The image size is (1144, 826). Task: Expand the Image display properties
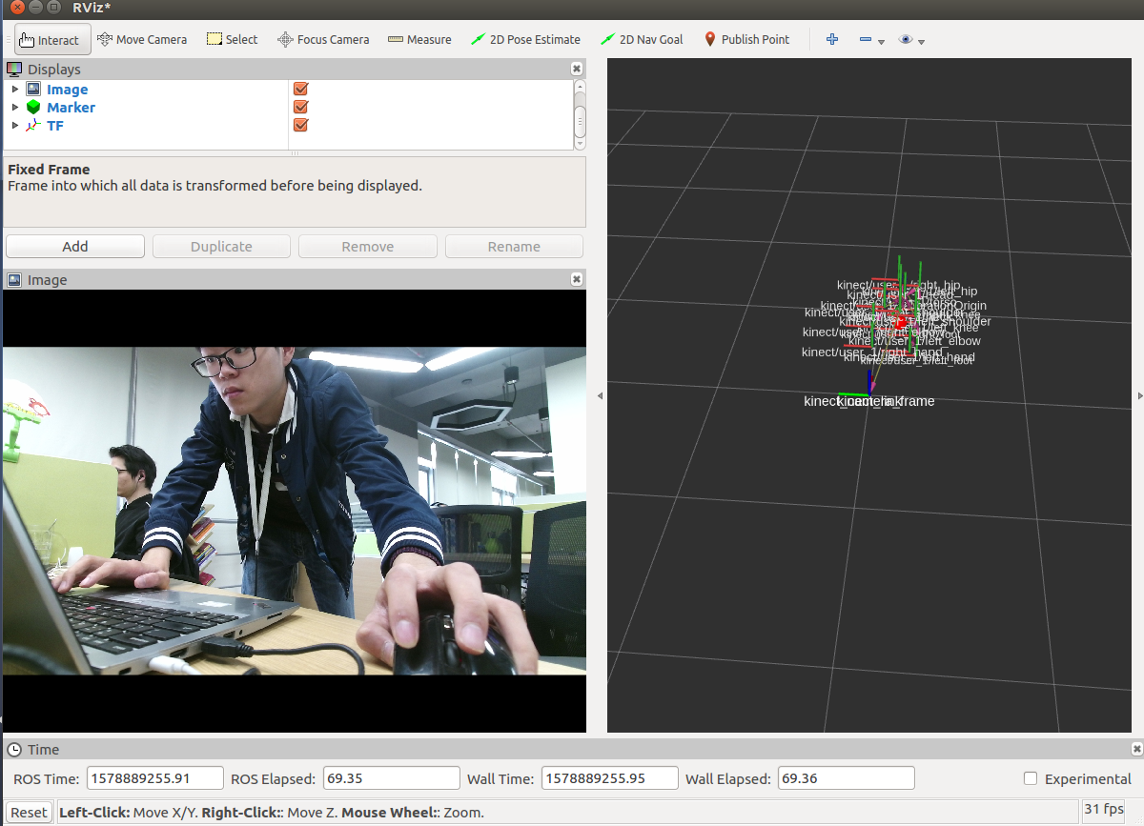pyautogui.click(x=14, y=89)
